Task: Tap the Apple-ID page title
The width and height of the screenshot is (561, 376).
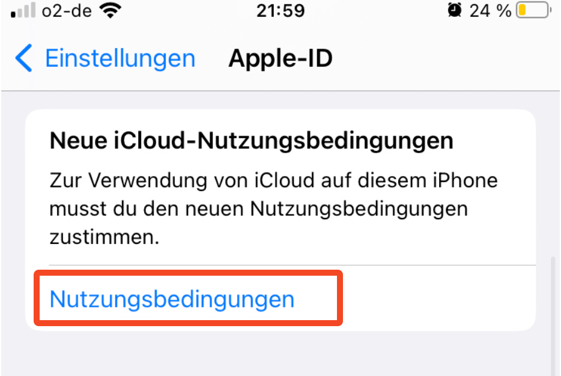Action: (280, 58)
